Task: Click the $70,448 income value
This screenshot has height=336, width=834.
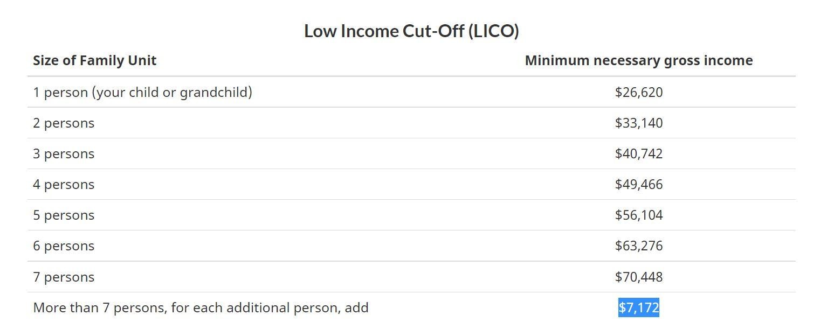Action: coord(638,277)
